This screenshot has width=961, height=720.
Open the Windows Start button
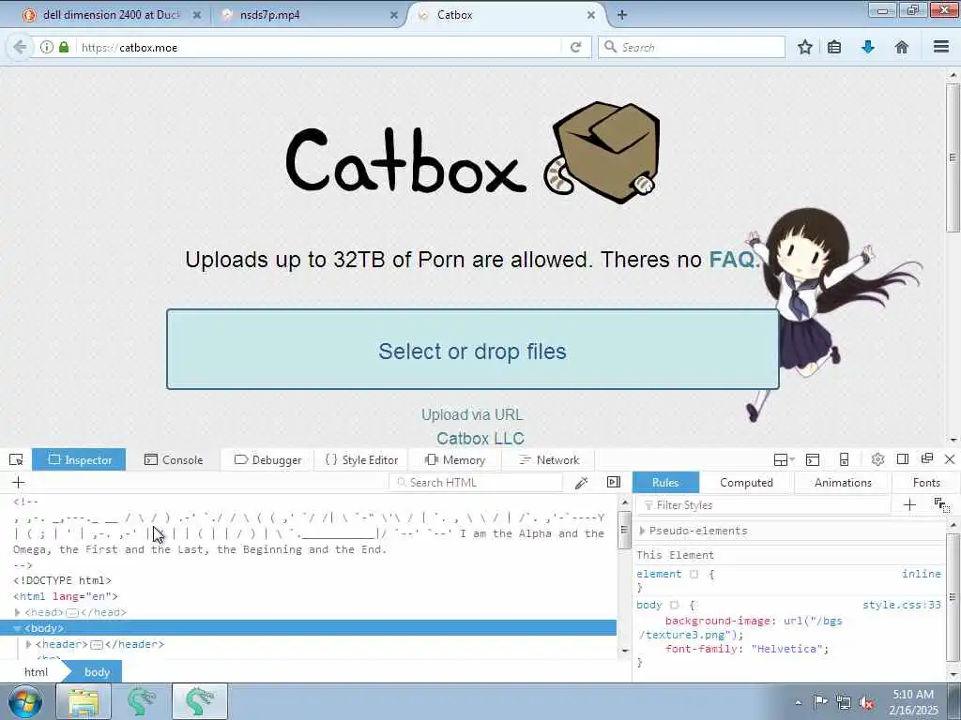pyautogui.click(x=25, y=701)
